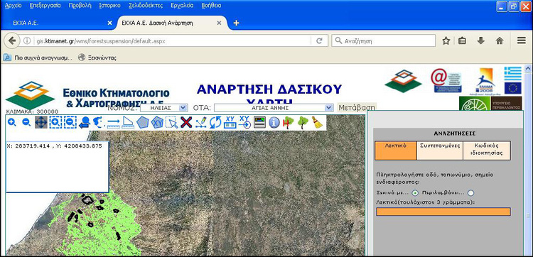Select the 'Περιλαμβάνει' radio option
This screenshot has width=533, height=257.
pyautogui.click(x=470, y=193)
